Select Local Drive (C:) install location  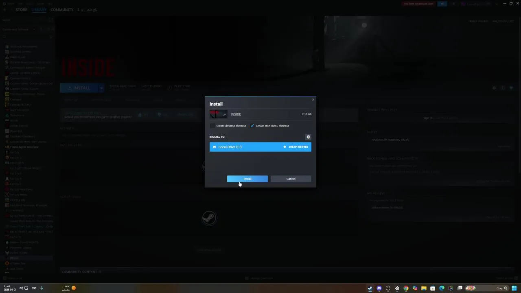[260, 146]
